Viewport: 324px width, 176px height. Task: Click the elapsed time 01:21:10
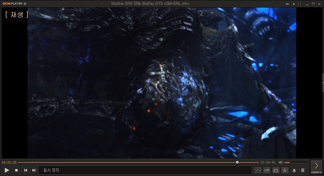9,162
